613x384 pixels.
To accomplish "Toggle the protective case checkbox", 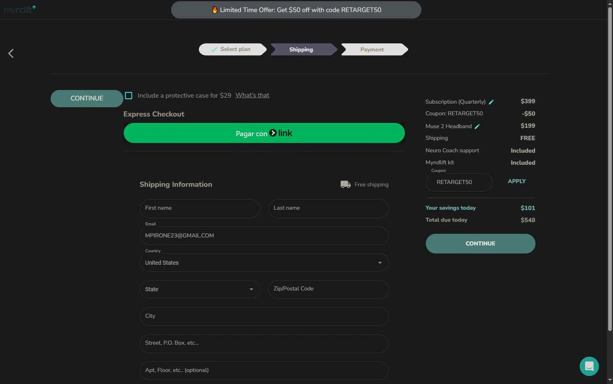I will 129,96.
